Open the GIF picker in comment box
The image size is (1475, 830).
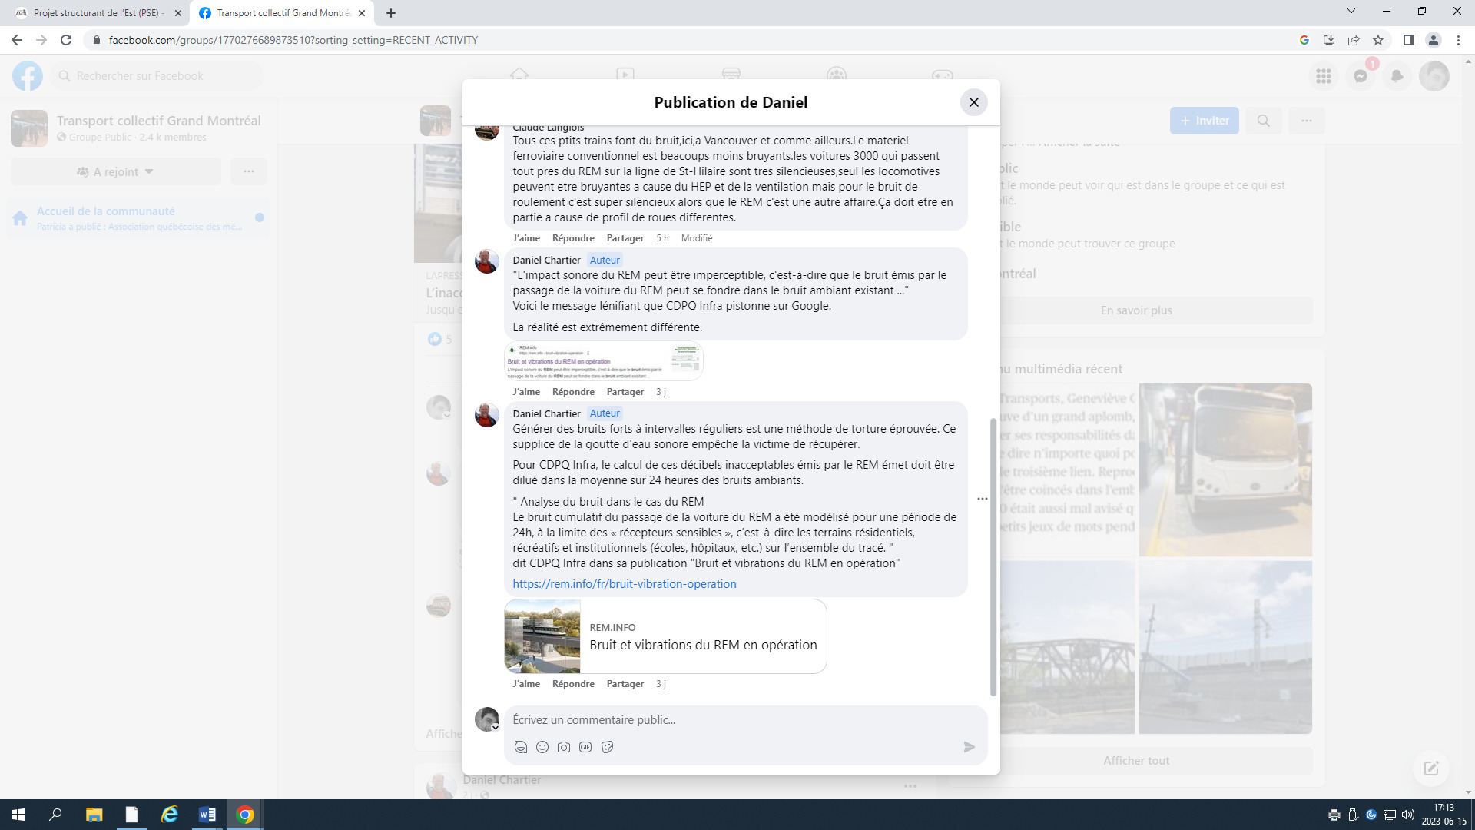point(585,747)
